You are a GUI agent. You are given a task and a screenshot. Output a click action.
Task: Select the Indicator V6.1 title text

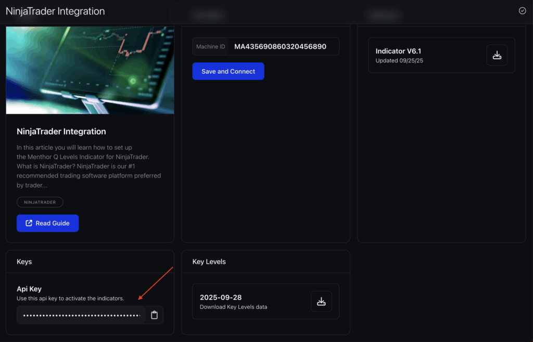pyautogui.click(x=398, y=51)
